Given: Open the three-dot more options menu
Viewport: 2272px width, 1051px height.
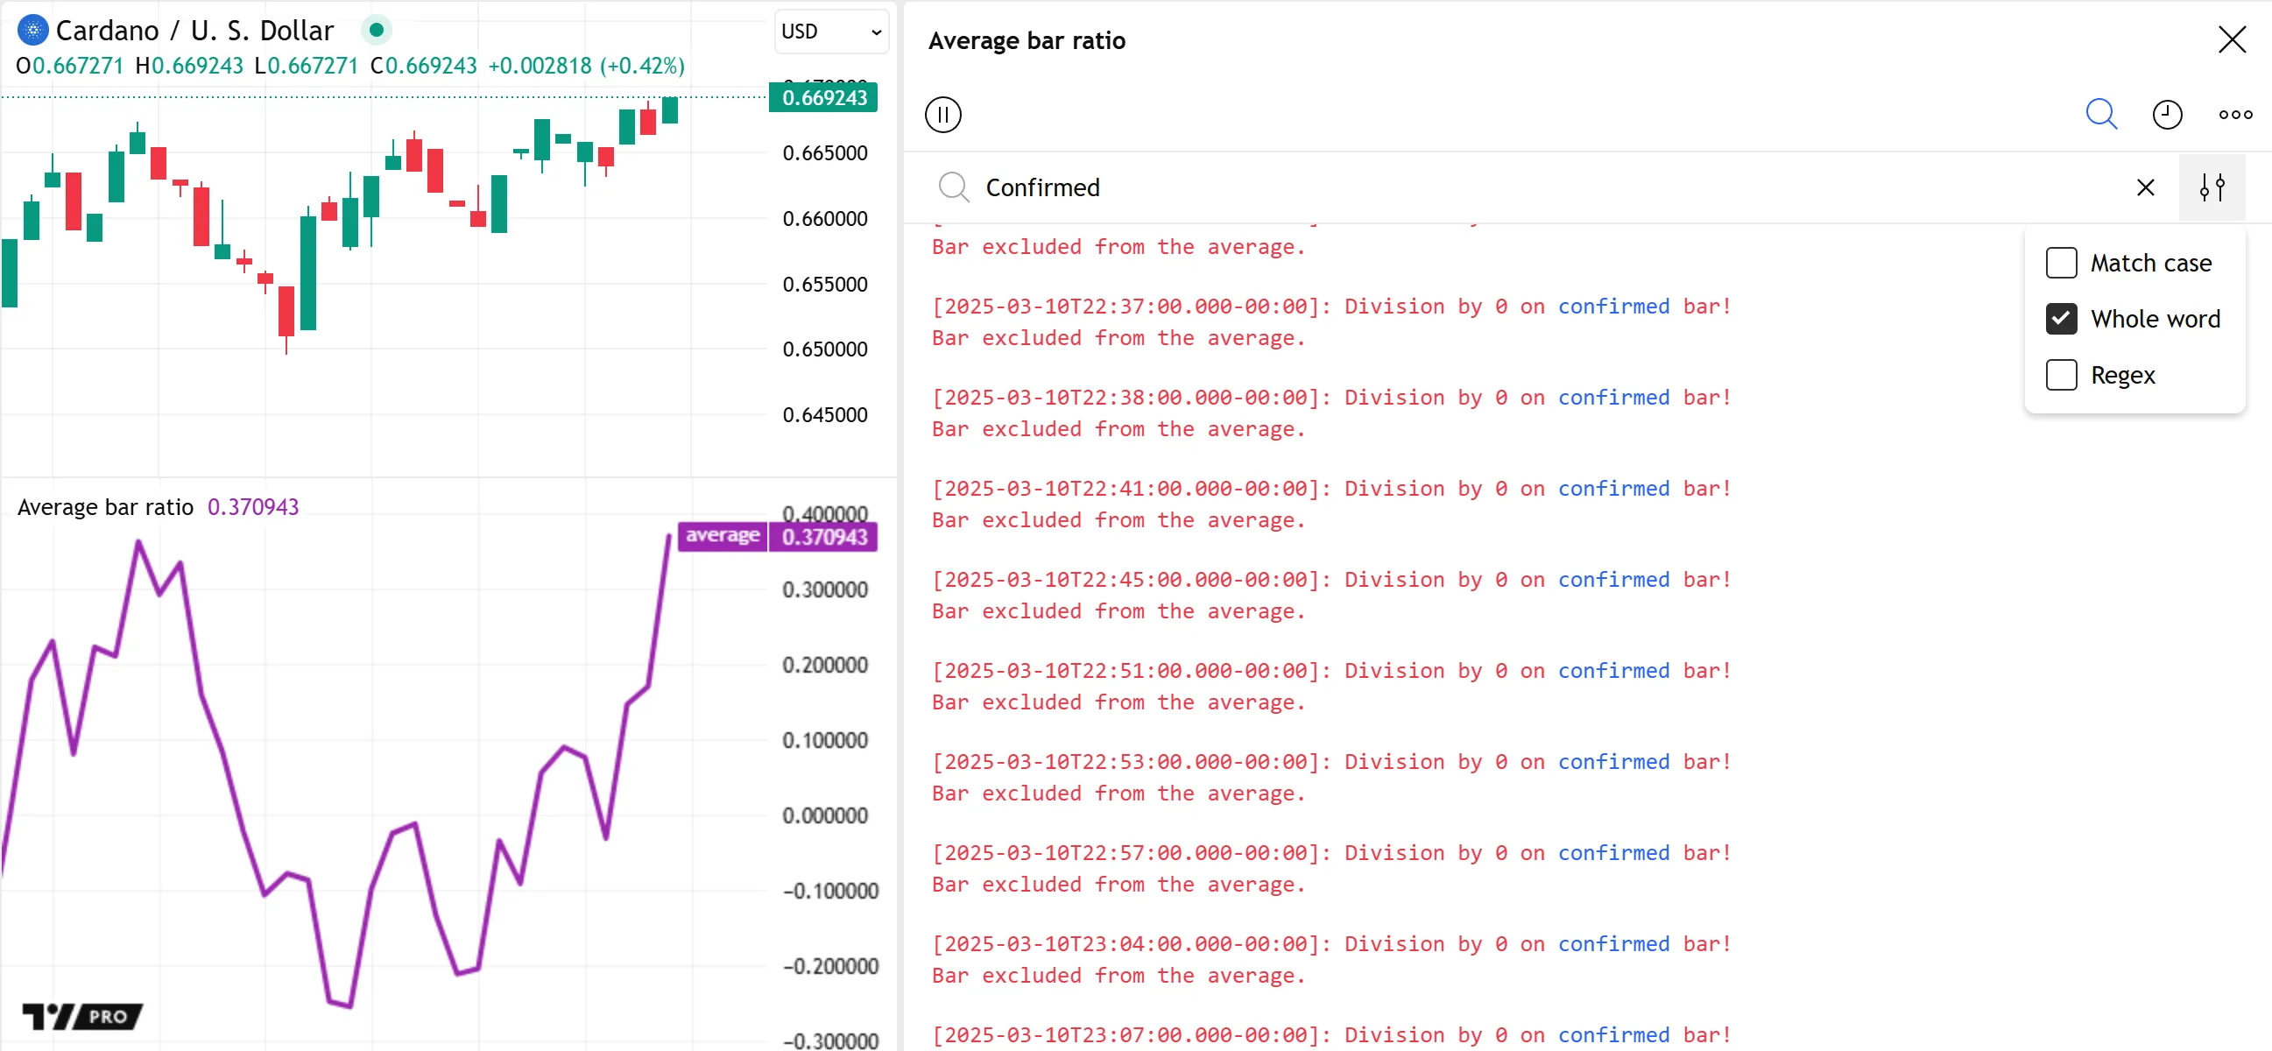Looking at the screenshot, I should click(2235, 115).
